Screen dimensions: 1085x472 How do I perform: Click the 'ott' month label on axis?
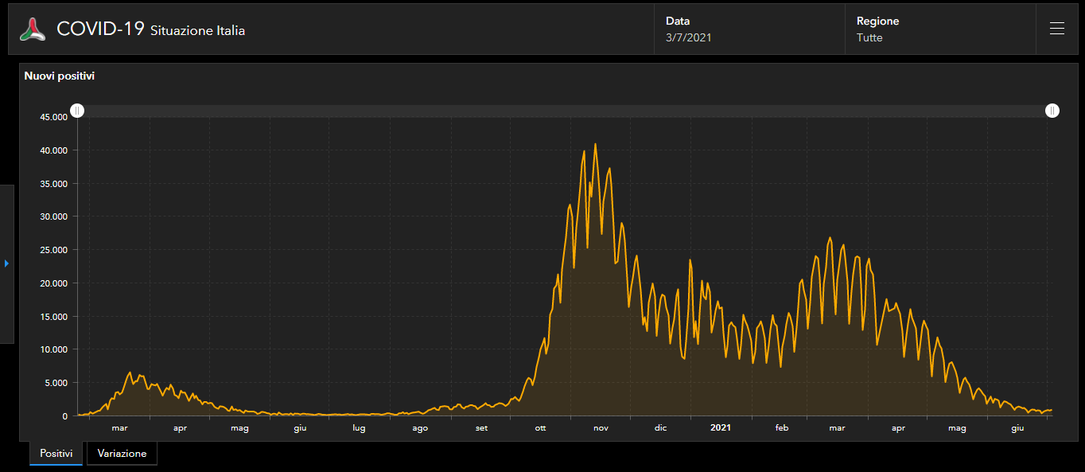pos(540,428)
